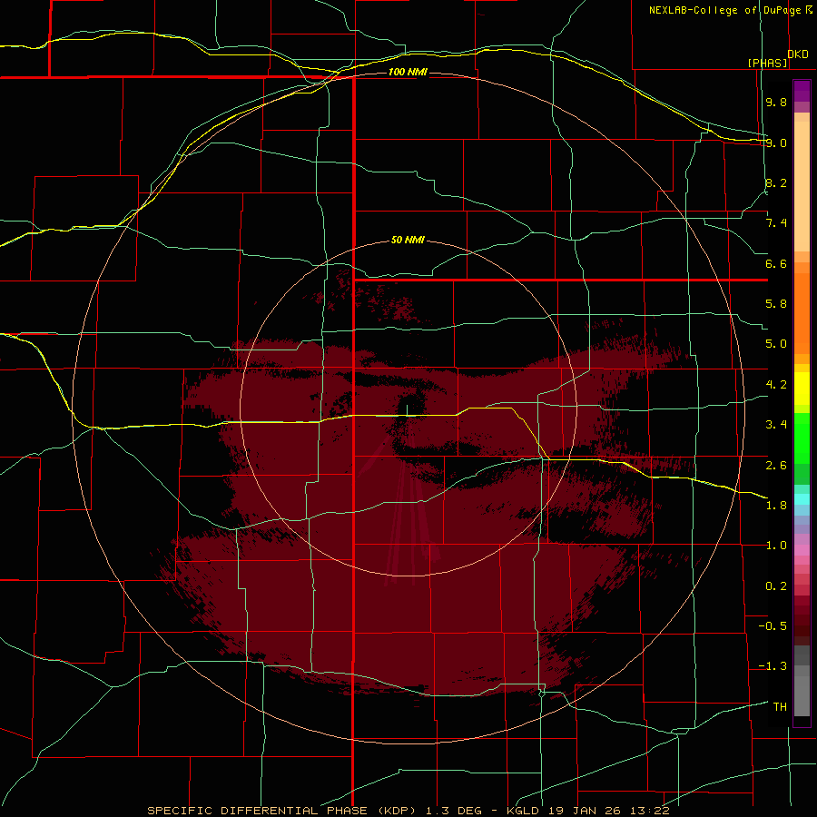Click the 19 JAN 26 date in caption
This screenshot has width=817, height=817.
coord(584,811)
